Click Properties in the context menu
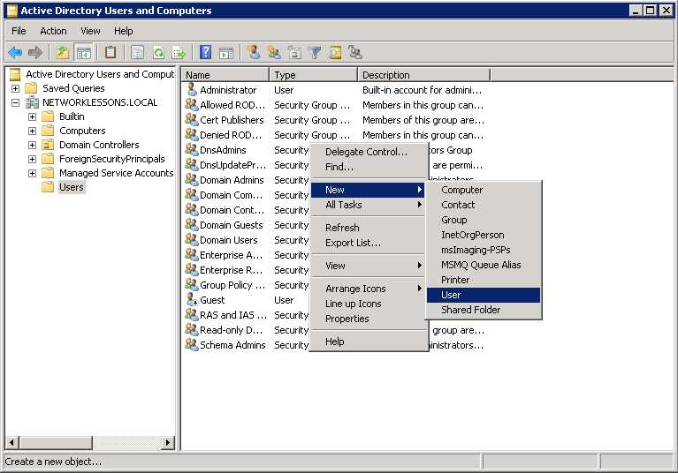The height and width of the screenshot is (473, 678). click(x=369, y=319)
